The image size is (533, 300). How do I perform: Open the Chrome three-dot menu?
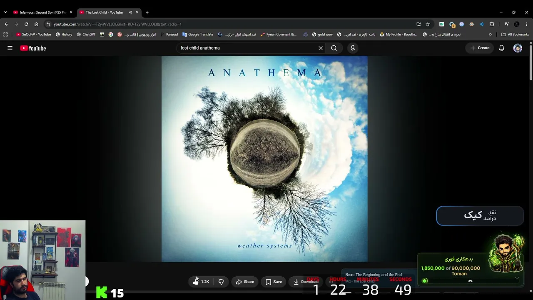(527, 24)
